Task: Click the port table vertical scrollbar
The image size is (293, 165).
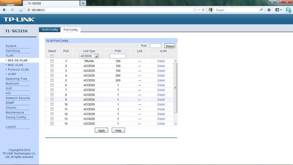Action: [175, 88]
